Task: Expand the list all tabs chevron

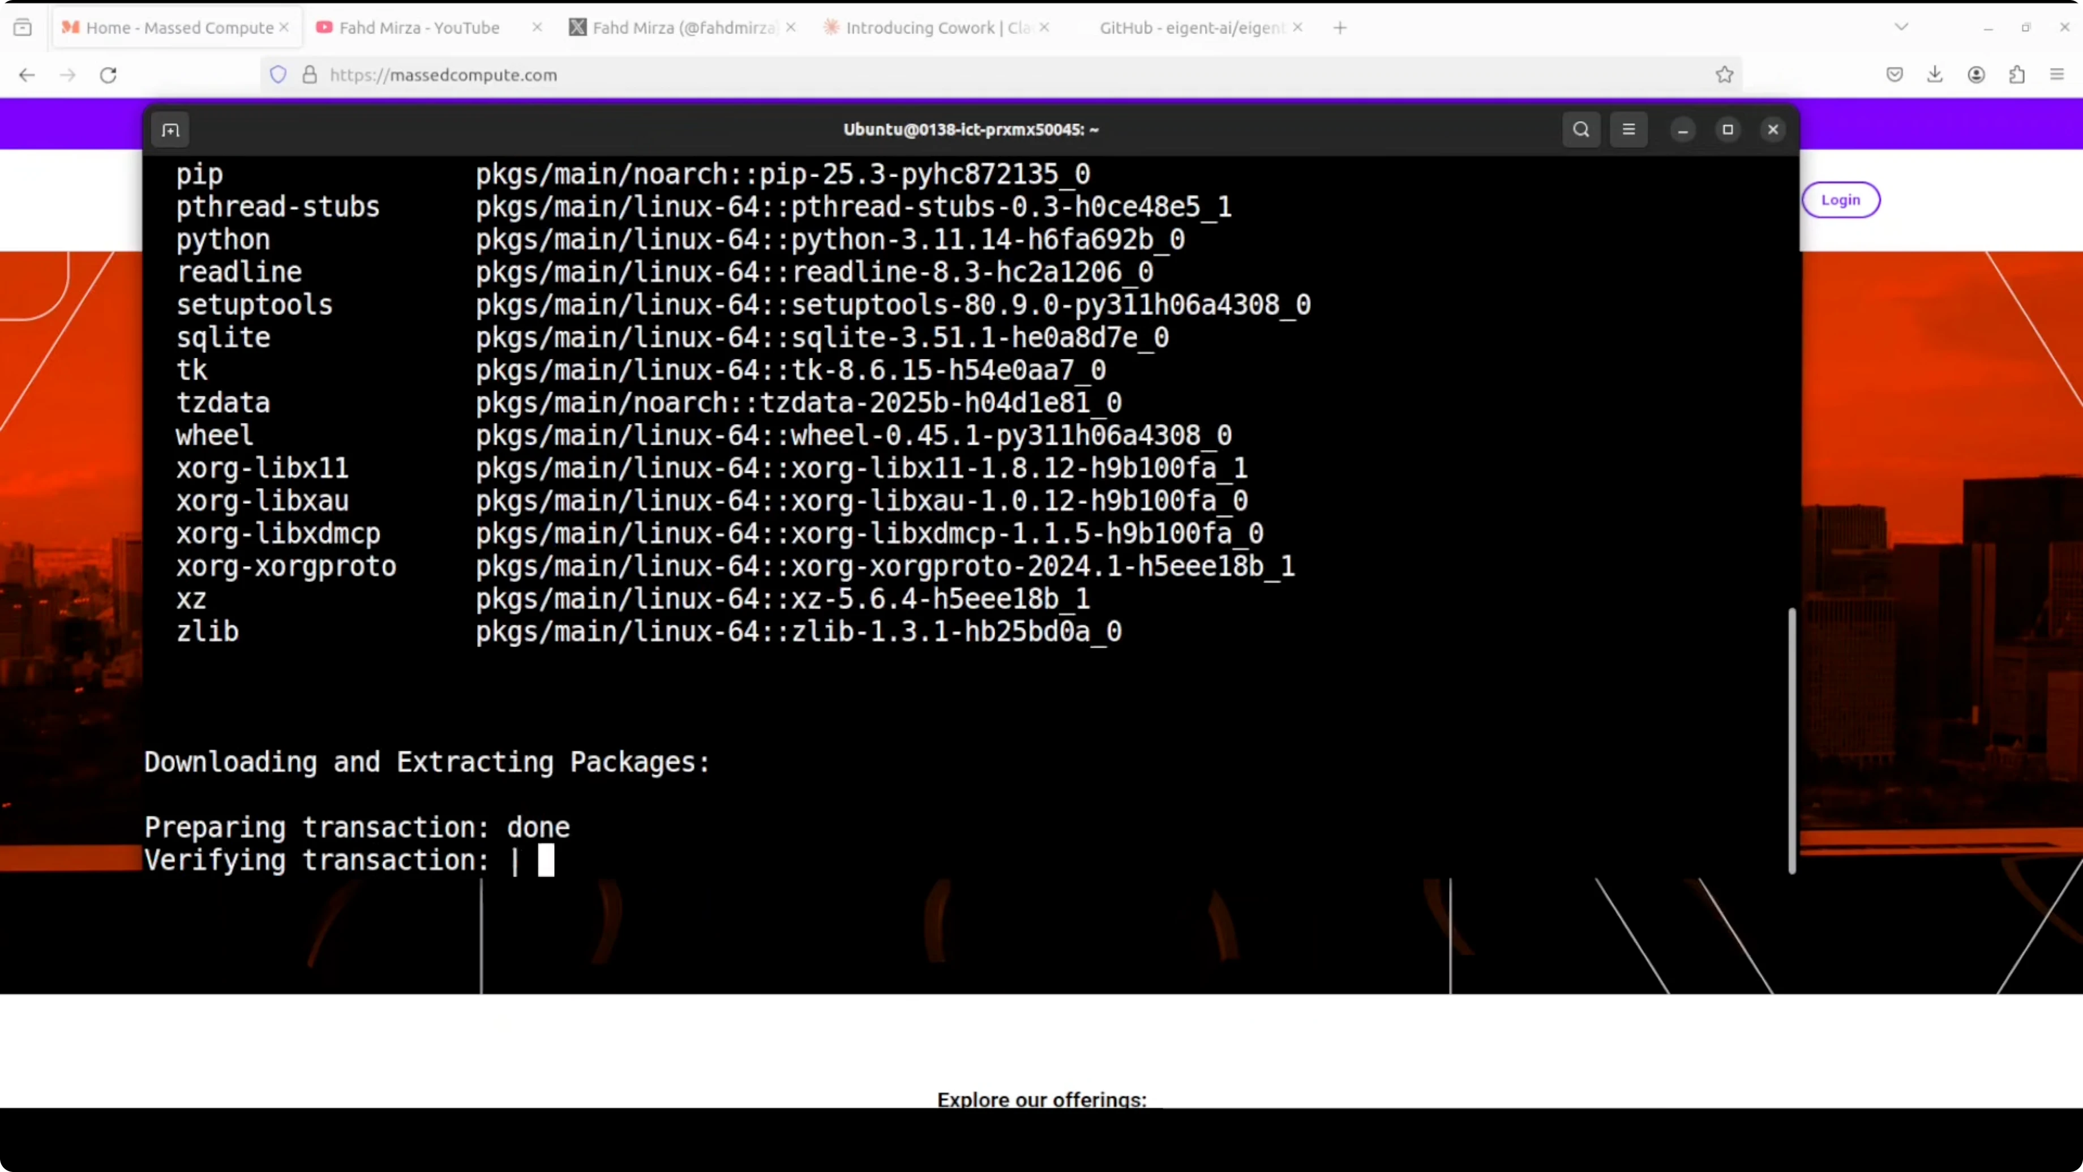Action: [x=1901, y=28]
